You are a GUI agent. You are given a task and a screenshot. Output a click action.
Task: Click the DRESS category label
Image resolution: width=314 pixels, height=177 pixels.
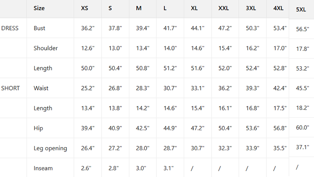(10, 28)
